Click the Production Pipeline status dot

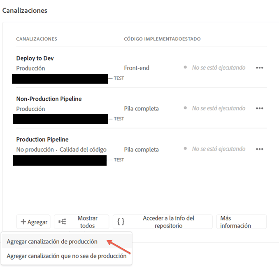186,149
